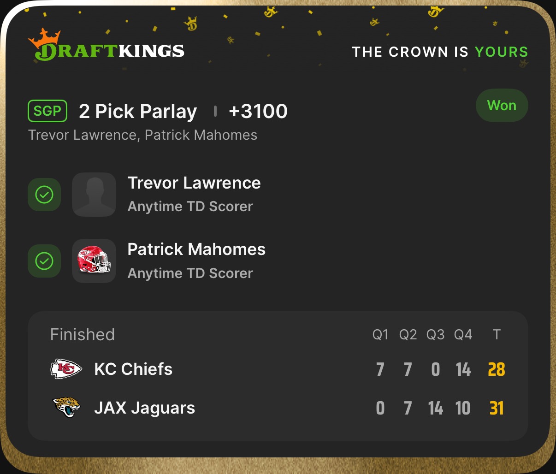Click the green SGP badge
This screenshot has height=474, width=556.
(47, 111)
